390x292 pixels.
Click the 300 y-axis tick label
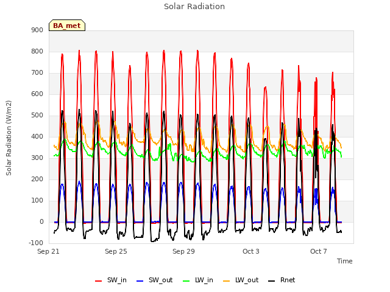click(x=37, y=158)
